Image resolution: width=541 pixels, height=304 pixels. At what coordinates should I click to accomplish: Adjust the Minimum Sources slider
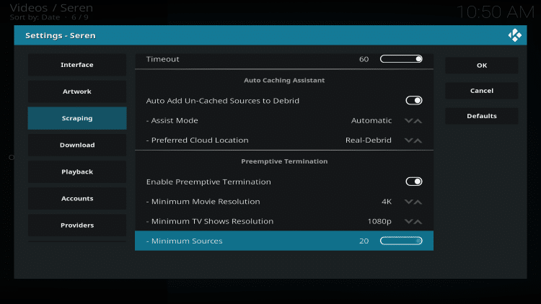point(401,241)
